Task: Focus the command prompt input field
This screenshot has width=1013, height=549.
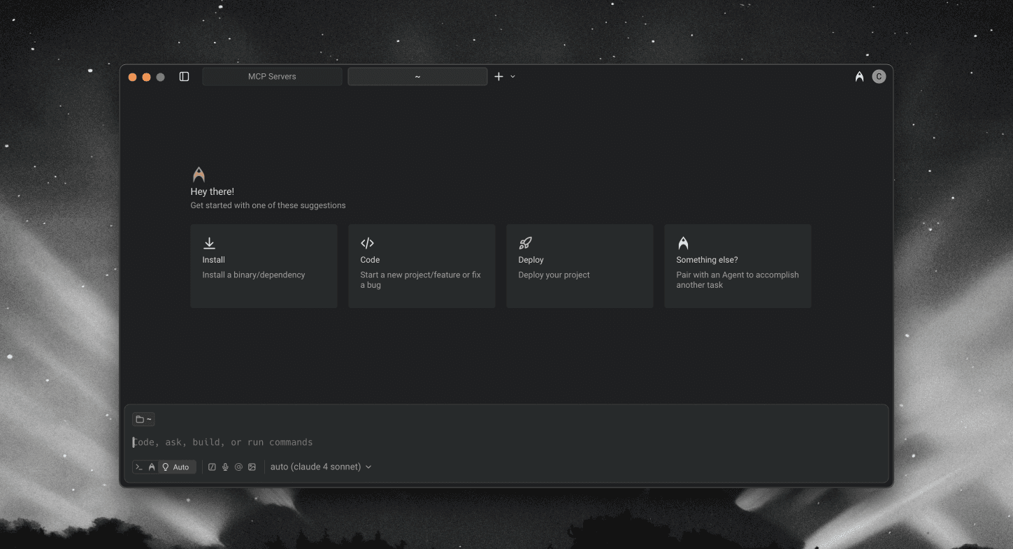Action: 489,442
